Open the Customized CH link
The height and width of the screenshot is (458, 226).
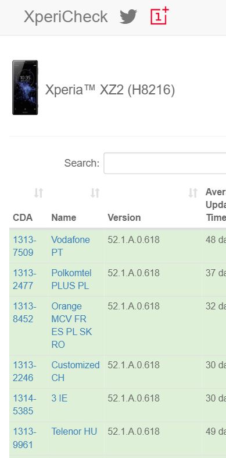point(76,371)
